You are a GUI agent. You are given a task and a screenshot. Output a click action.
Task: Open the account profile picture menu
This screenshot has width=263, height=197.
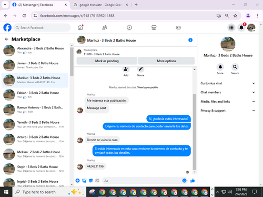click(251, 27)
